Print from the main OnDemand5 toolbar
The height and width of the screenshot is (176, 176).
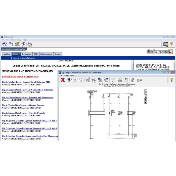coord(30,44)
